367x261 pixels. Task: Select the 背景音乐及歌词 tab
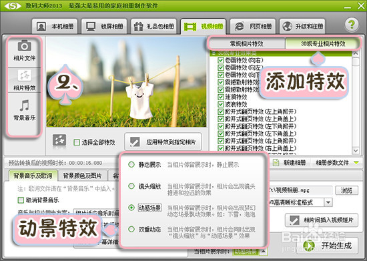pyautogui.click(x=33, y=176)
